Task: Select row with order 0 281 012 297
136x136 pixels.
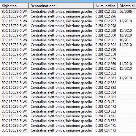Action: [68, 21]
